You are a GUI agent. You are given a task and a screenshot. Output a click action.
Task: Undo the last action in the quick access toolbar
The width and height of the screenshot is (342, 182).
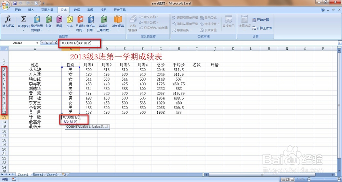[x=20, y=3]
